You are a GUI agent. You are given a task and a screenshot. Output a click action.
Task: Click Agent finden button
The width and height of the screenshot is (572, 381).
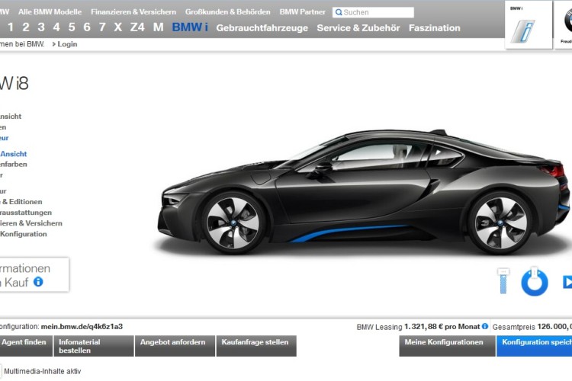pos(25,346)
